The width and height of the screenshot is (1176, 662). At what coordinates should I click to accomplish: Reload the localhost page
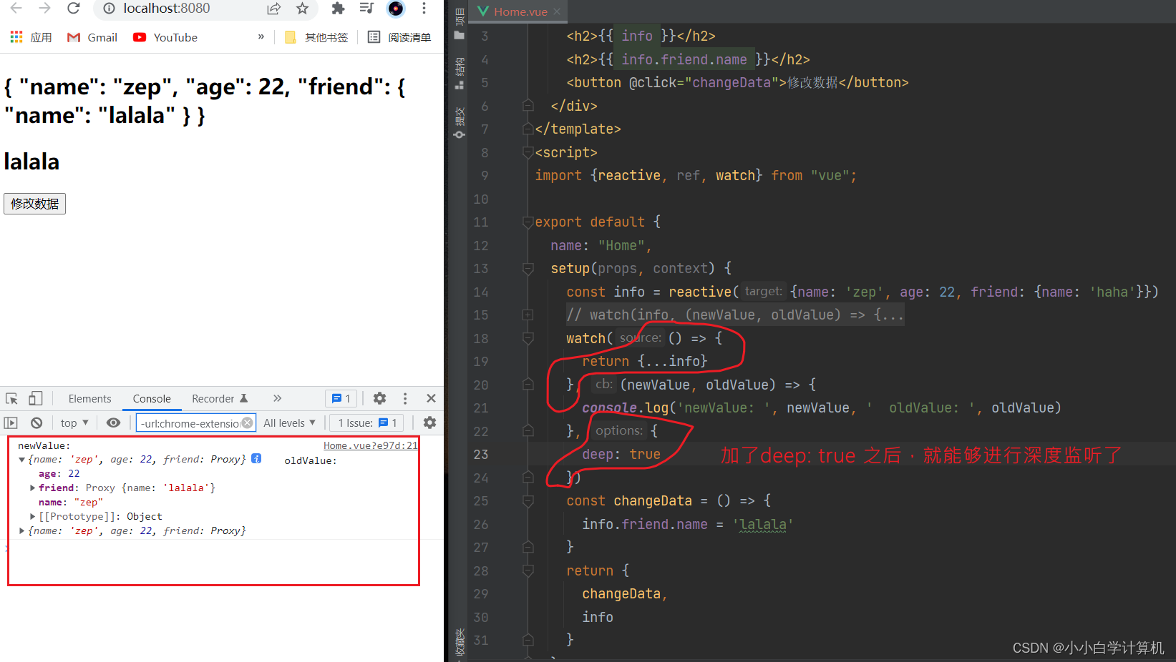coord(73,9)
